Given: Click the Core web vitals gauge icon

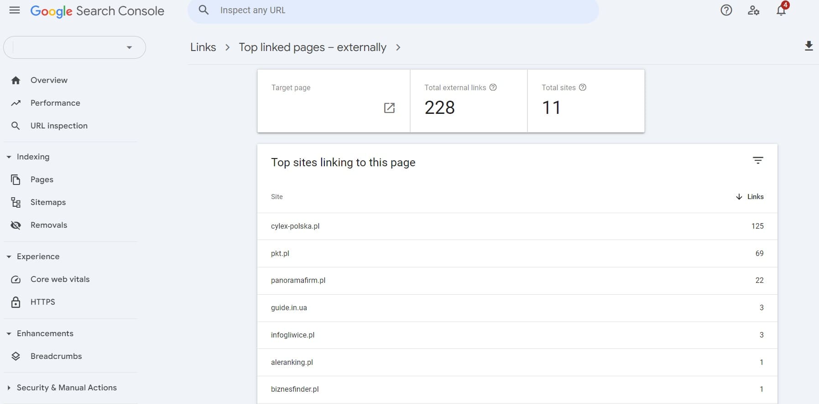Looking at the screenshot, I should pos(16,279).
